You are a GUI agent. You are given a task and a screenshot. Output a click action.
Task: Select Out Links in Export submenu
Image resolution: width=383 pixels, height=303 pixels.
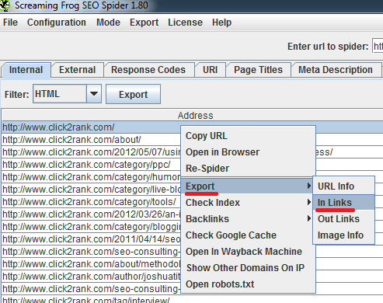coord(343,219)
